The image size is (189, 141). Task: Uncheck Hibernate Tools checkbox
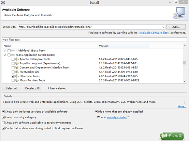[13, 76]
